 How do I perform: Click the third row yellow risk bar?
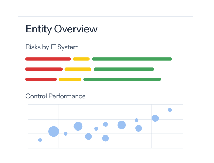[x=70, y=79]
